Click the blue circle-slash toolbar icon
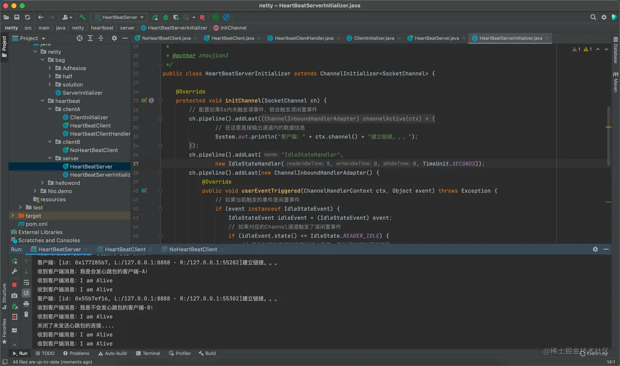Screen dimensions: 620x366 226,17
